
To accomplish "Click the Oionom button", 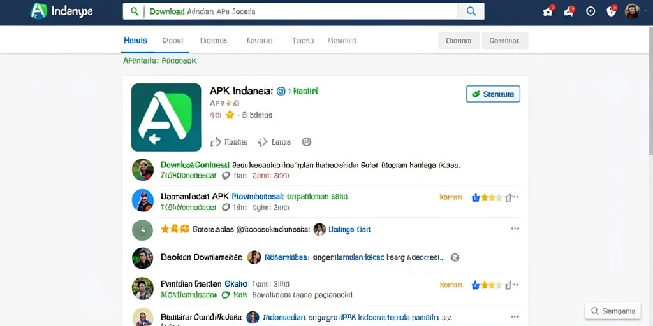I will coord(459,41).
